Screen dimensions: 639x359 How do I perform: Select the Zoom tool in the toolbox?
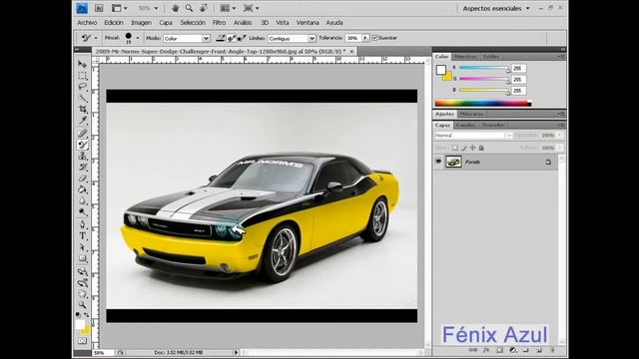(82, 304)
